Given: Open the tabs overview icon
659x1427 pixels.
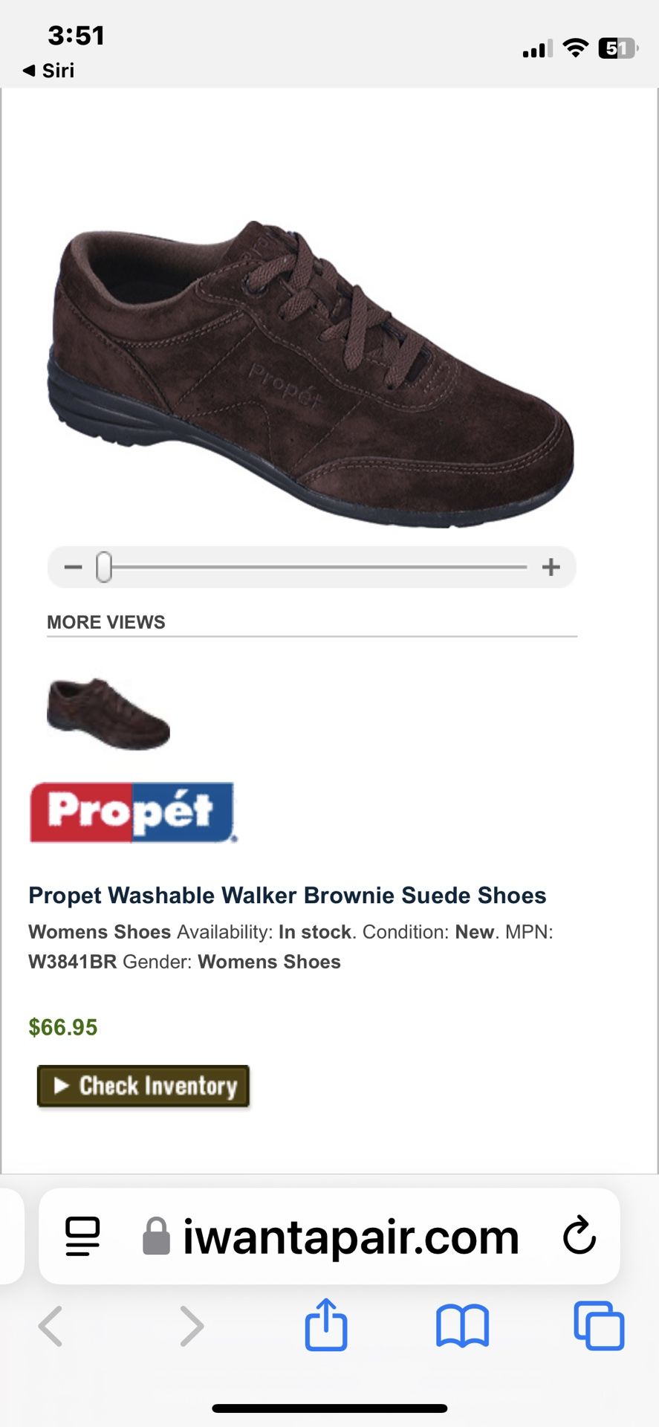Looking at the screenshot, I should pos(599,1325).
